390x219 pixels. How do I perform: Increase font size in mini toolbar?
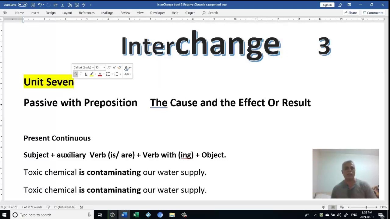pos(109,68)
